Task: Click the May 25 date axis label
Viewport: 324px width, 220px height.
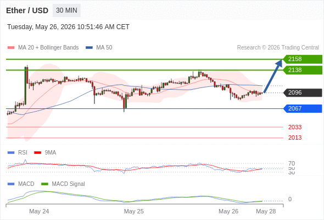Action: coord(133,211)
